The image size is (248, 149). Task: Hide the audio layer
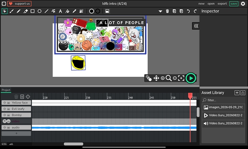[5, 127]
